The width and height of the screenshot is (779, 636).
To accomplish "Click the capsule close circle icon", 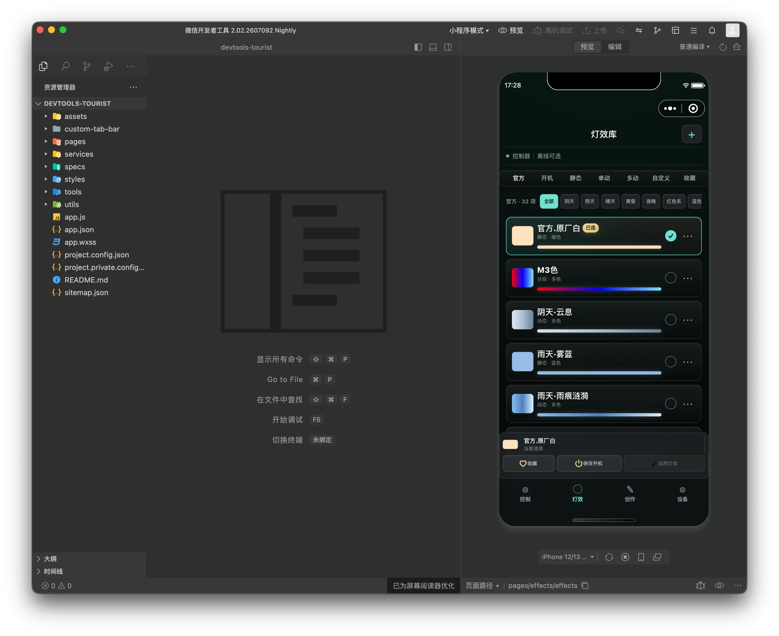I will pos(693,108).
